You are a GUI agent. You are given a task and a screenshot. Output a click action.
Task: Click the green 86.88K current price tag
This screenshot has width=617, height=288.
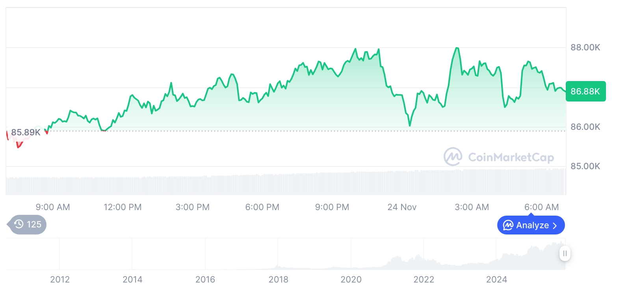[585, 92]
